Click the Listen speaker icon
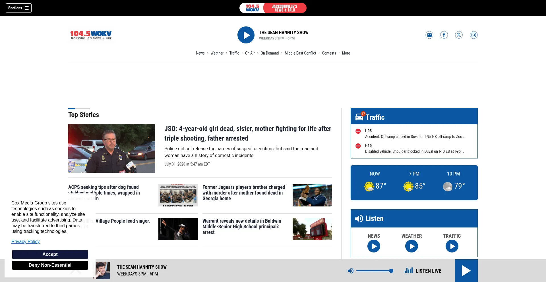Image resolution: width=546 pixels, height=282 pixels. pyautogui.click(x=359, y=218)
